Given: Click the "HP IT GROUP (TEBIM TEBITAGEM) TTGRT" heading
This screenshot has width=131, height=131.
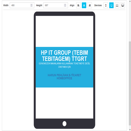Looking at the screenshot, I should (x=64, y=56).
